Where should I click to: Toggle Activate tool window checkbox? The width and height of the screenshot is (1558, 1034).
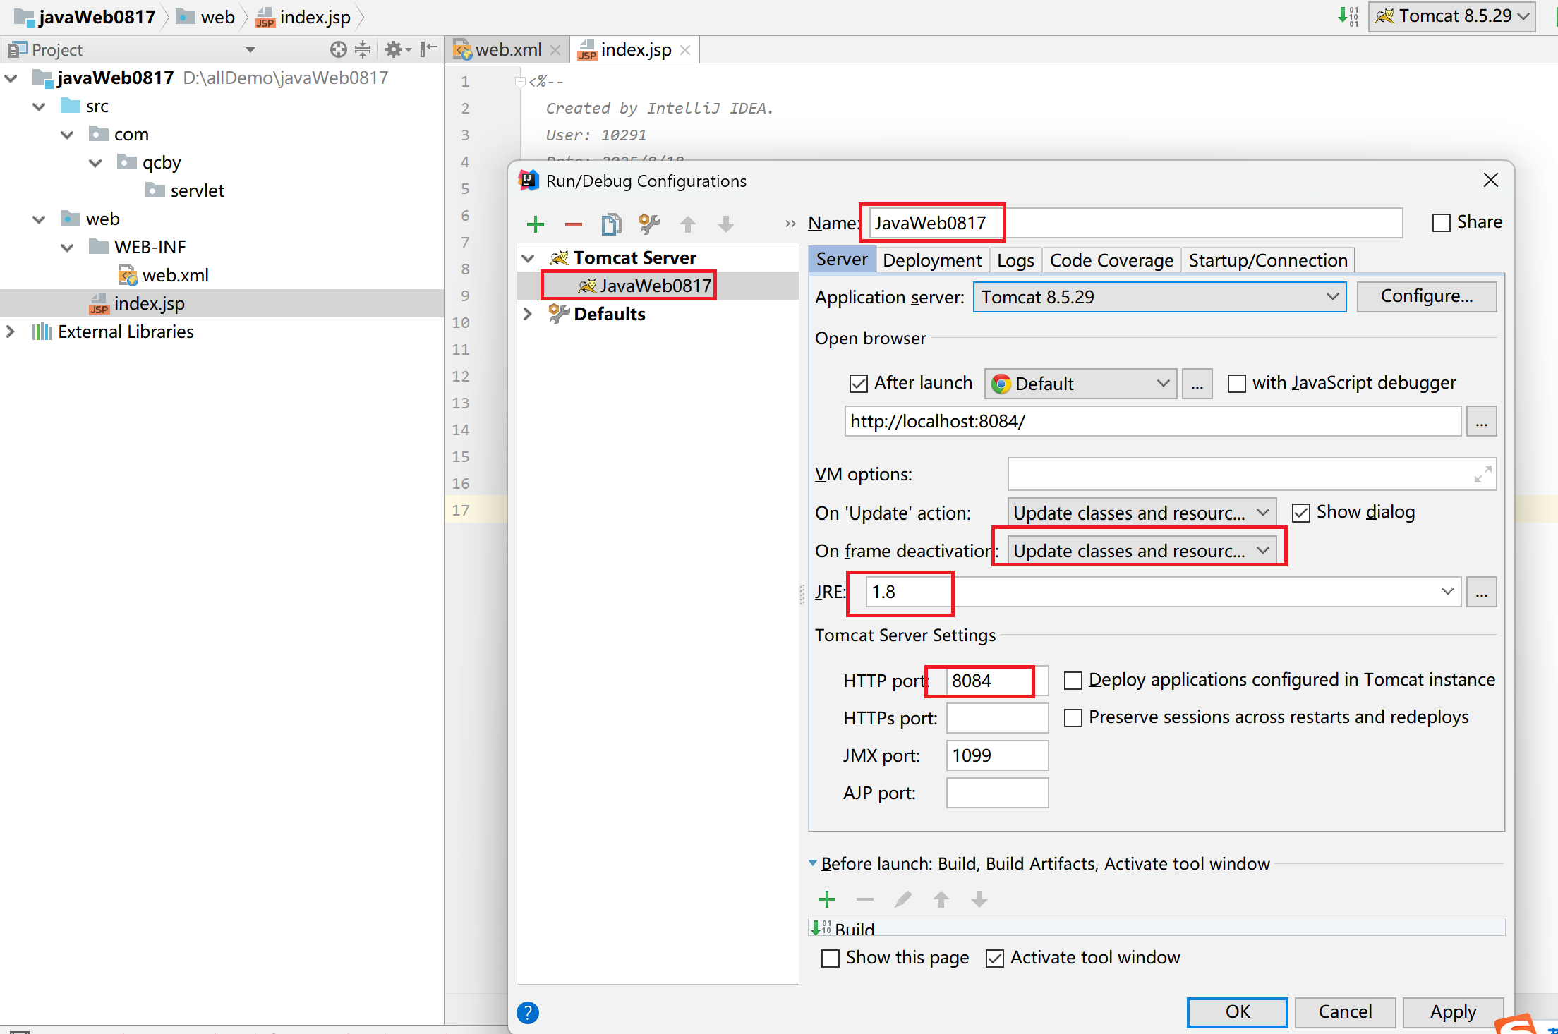tap(995, 959)
